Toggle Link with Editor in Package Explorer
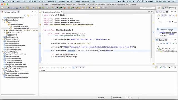 point(28,16)
